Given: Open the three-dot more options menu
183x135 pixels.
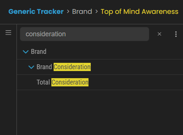Looking at the screenshot, I should pyautogui.click(x=176, y=34).
